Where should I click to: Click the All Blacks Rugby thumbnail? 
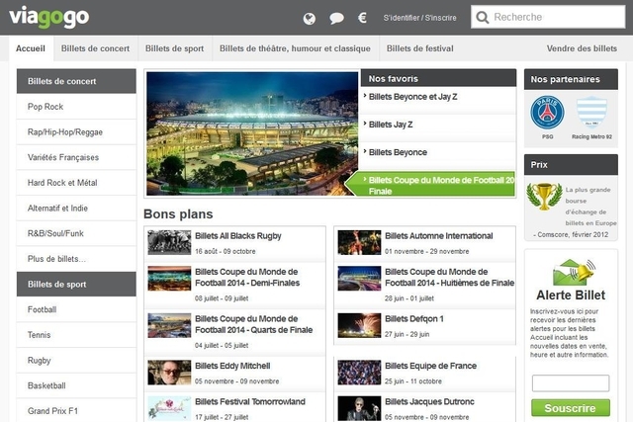[169, 242]
